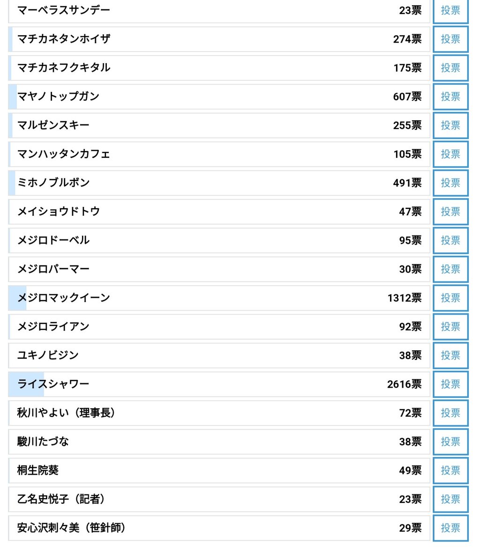Click 投票 button for マーベラスサンデー
480x552 pixels.
[450, 10]
